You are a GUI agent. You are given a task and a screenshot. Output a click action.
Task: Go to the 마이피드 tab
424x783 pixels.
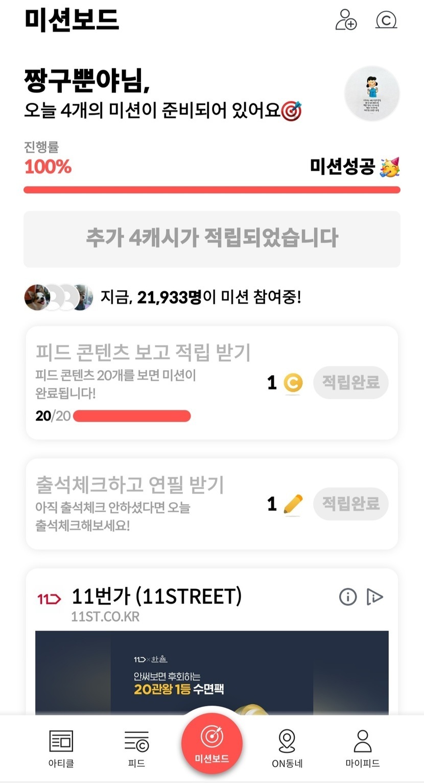tap(362, 748)
